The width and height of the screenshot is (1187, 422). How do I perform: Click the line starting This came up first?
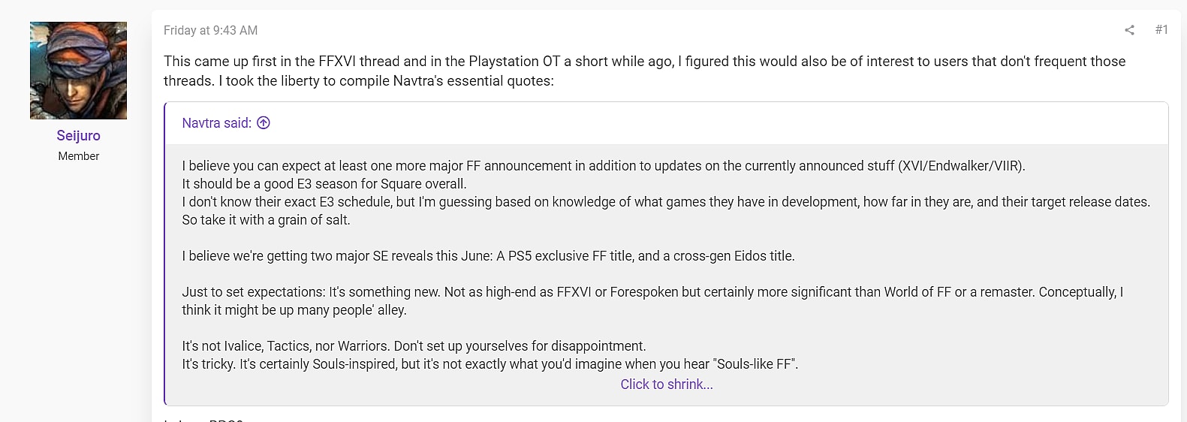pos(644,62)
